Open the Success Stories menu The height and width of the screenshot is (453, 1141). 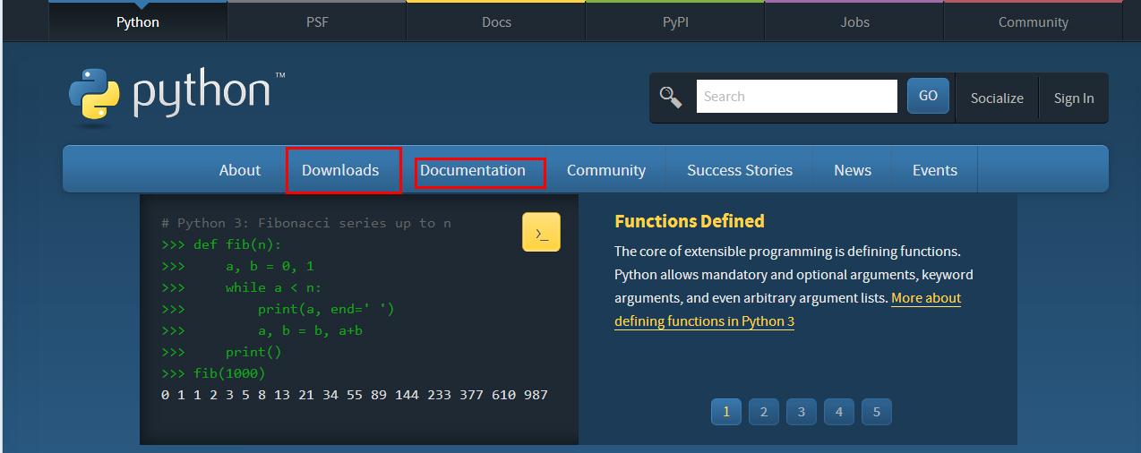tap(740, 170)
